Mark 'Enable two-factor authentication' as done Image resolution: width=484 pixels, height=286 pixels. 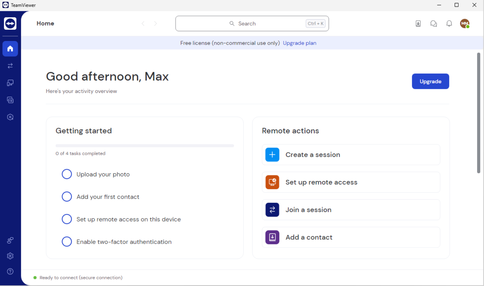click(67, 241)
